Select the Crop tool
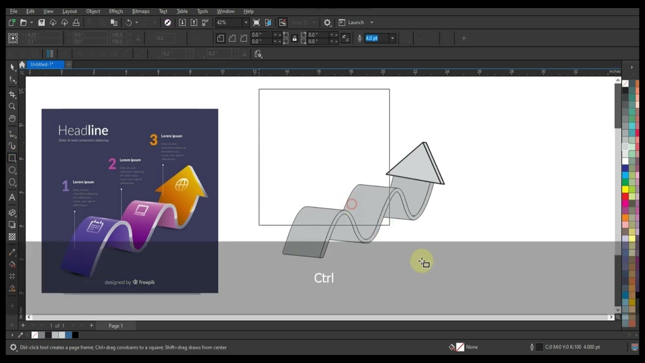Screen dimensions: 645x363 (x=12, y=94)
